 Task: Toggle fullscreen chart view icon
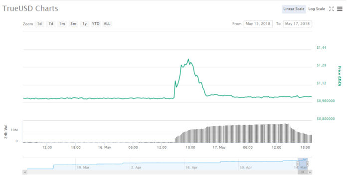[x=331, y=9]
